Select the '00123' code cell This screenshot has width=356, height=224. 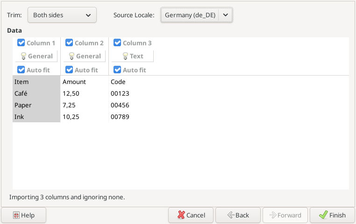coord(133,93)
